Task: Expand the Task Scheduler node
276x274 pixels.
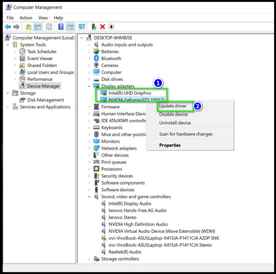Action: pyautogui.click(x=15, y=52)
